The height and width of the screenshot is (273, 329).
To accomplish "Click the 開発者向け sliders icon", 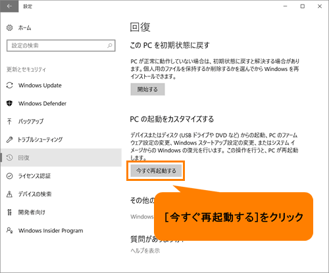I will pyautogui.click(x=9, y=212).
